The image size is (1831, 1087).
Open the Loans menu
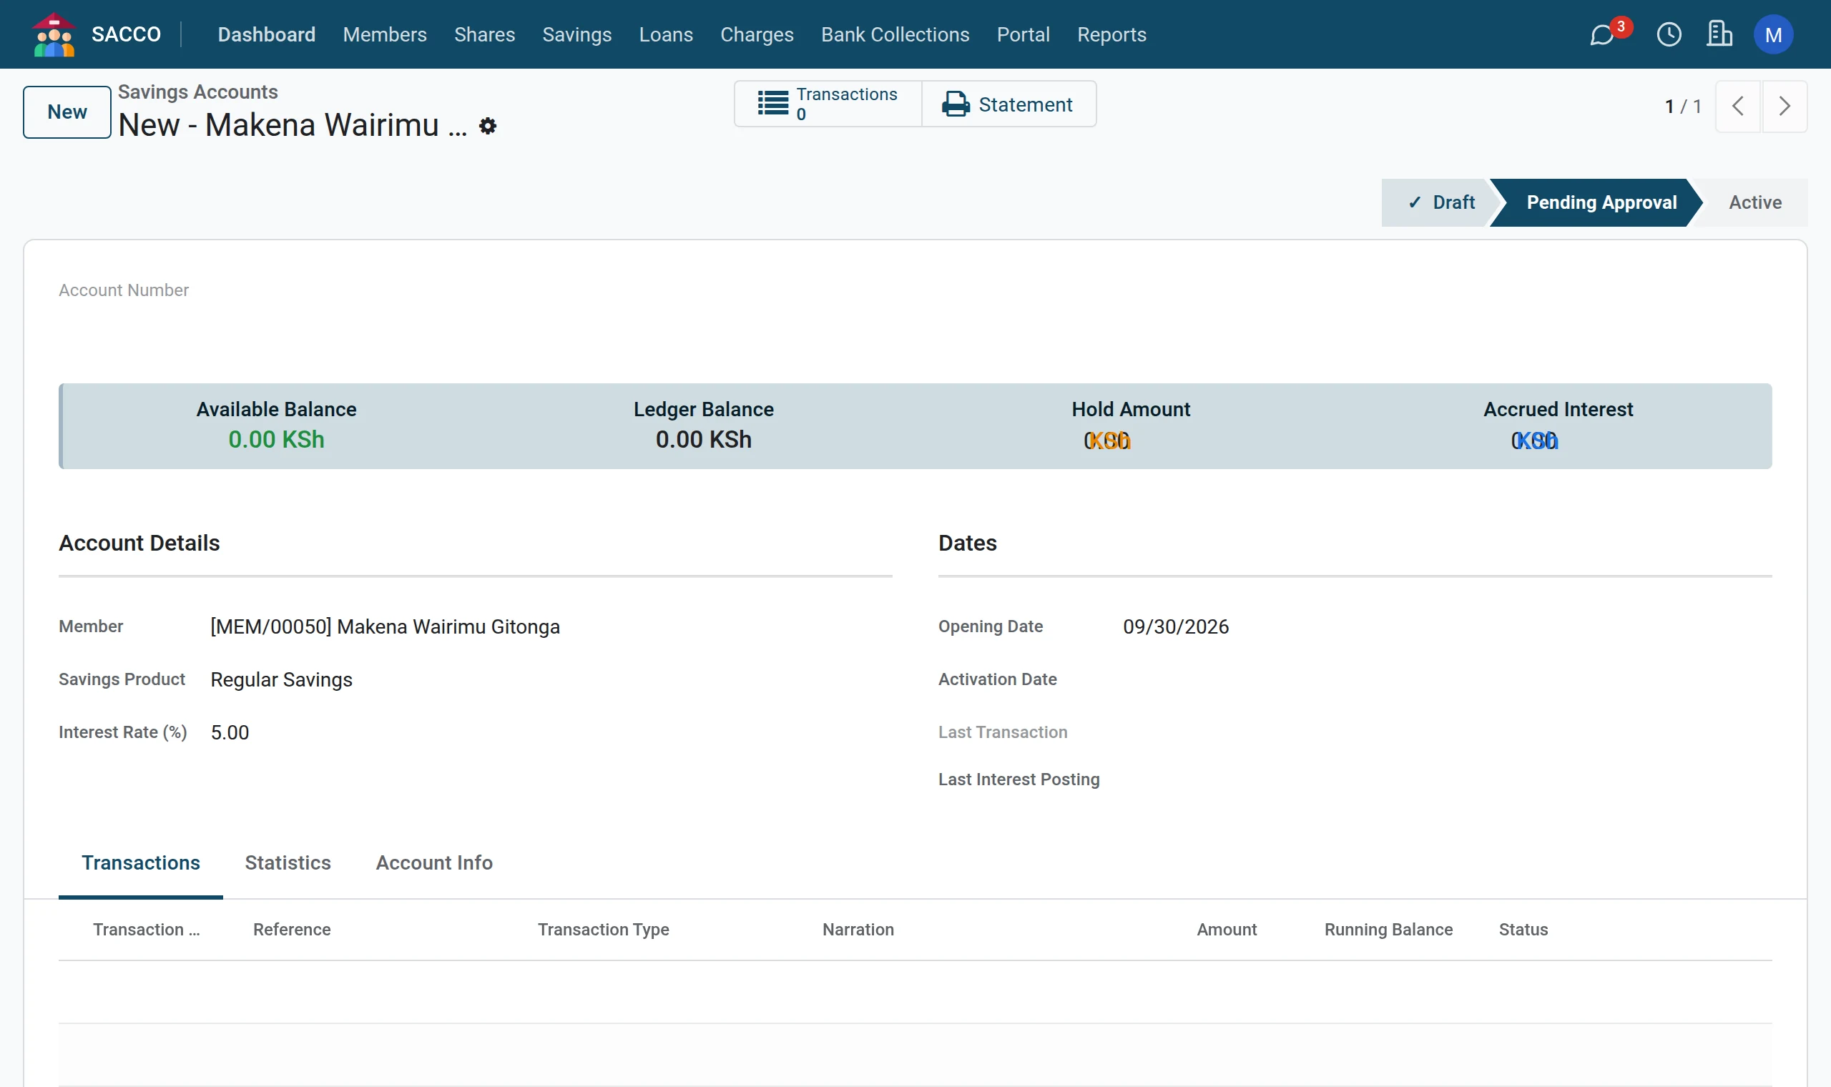point(666,34)
